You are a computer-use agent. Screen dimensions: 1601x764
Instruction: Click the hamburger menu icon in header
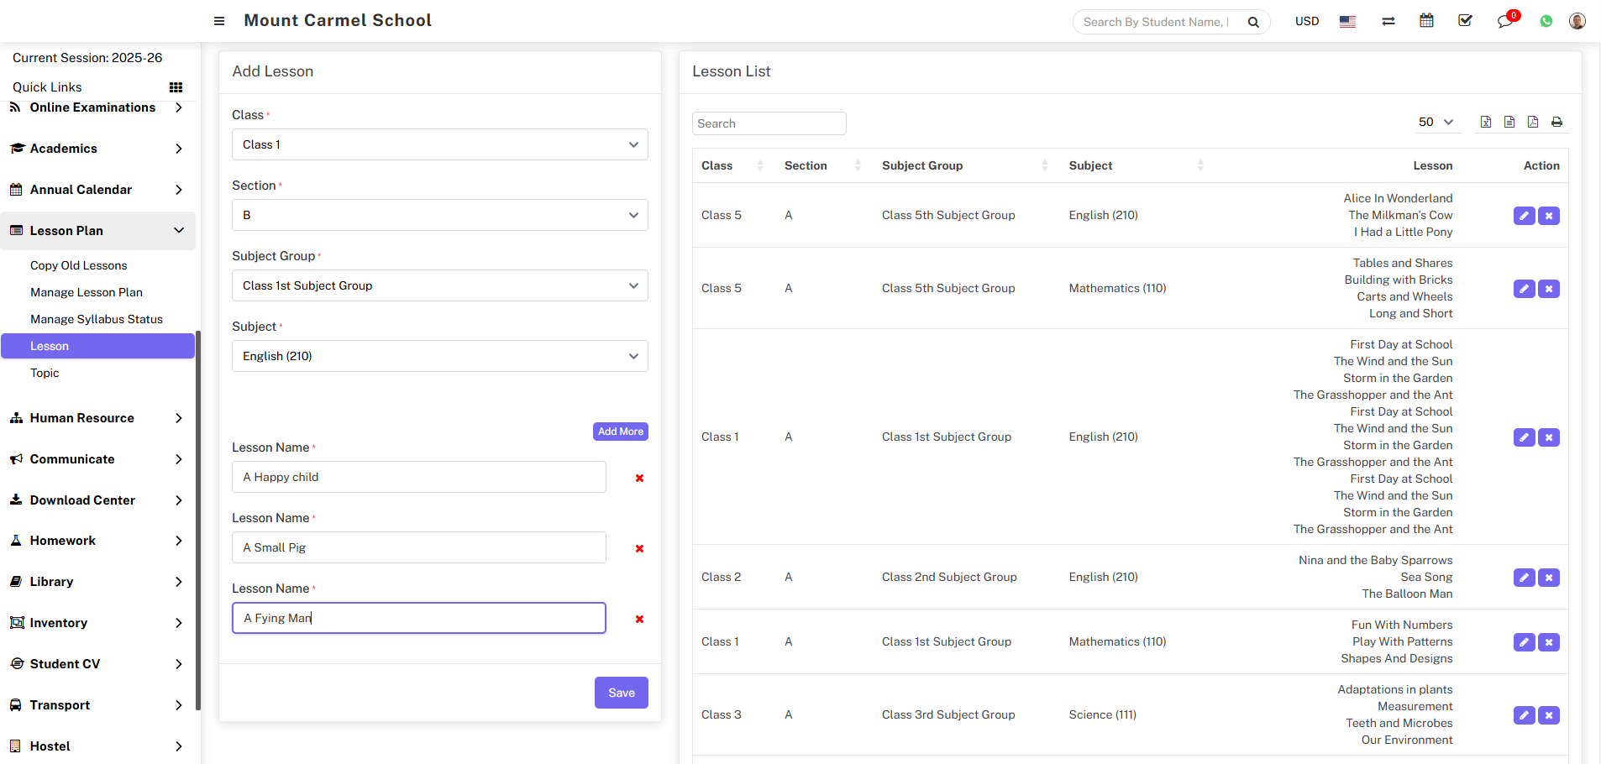[219, 21]
